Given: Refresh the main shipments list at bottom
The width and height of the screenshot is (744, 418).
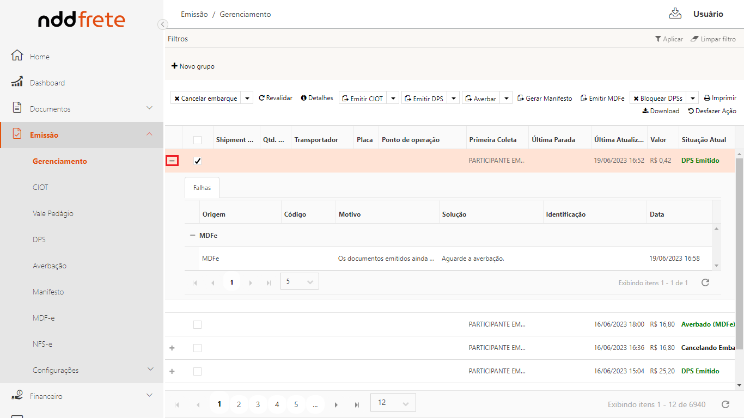Looking at the screenshot, I should tap(725, 404).
